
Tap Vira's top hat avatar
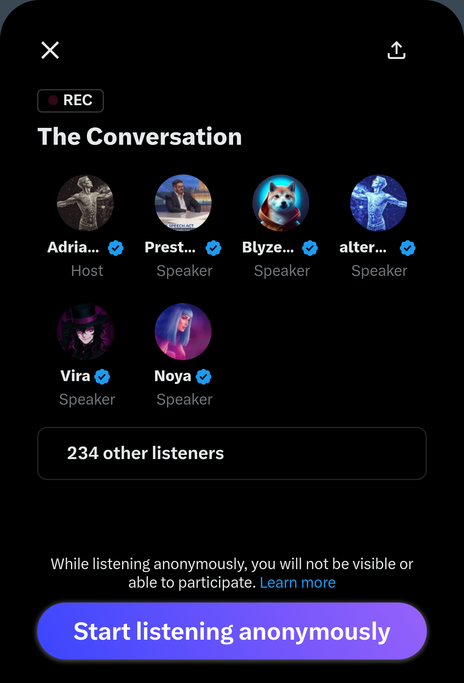coord(85,332)
